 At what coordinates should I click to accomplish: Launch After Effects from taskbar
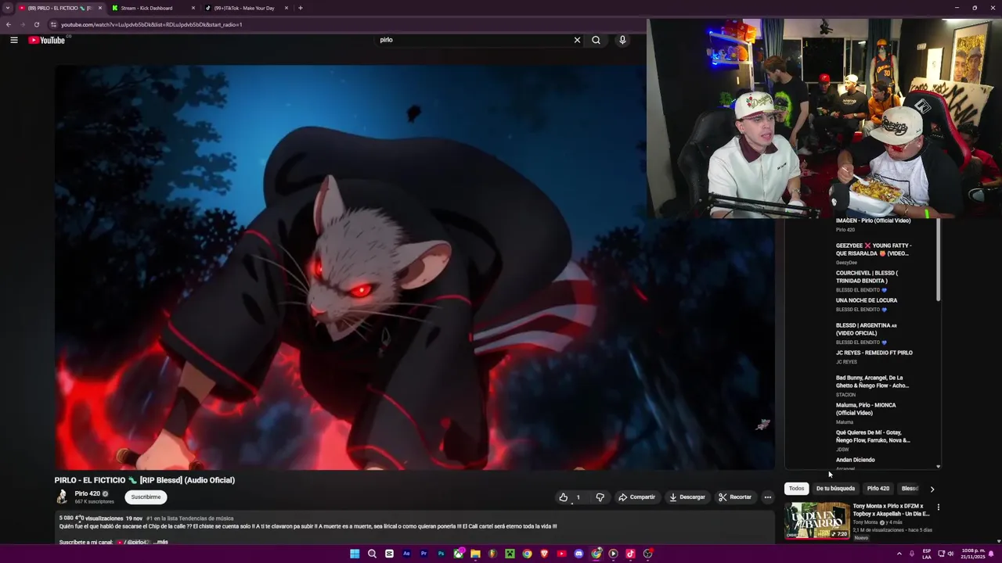click(x=406, y=554)
